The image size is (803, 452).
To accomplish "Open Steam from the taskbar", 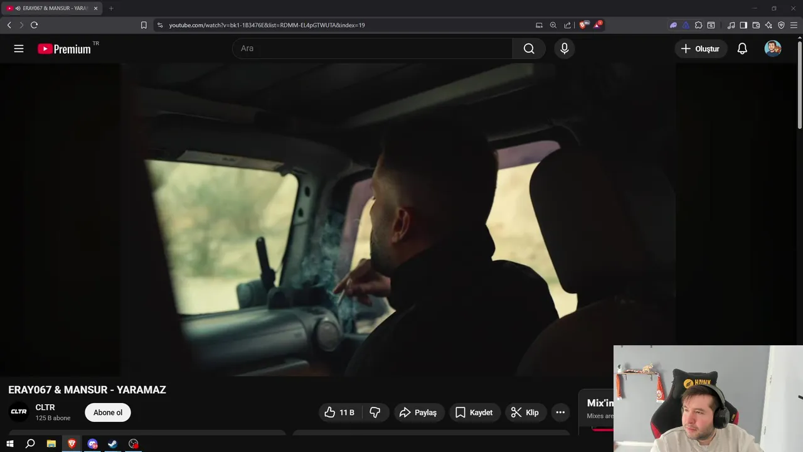I will tap(113, 444).
